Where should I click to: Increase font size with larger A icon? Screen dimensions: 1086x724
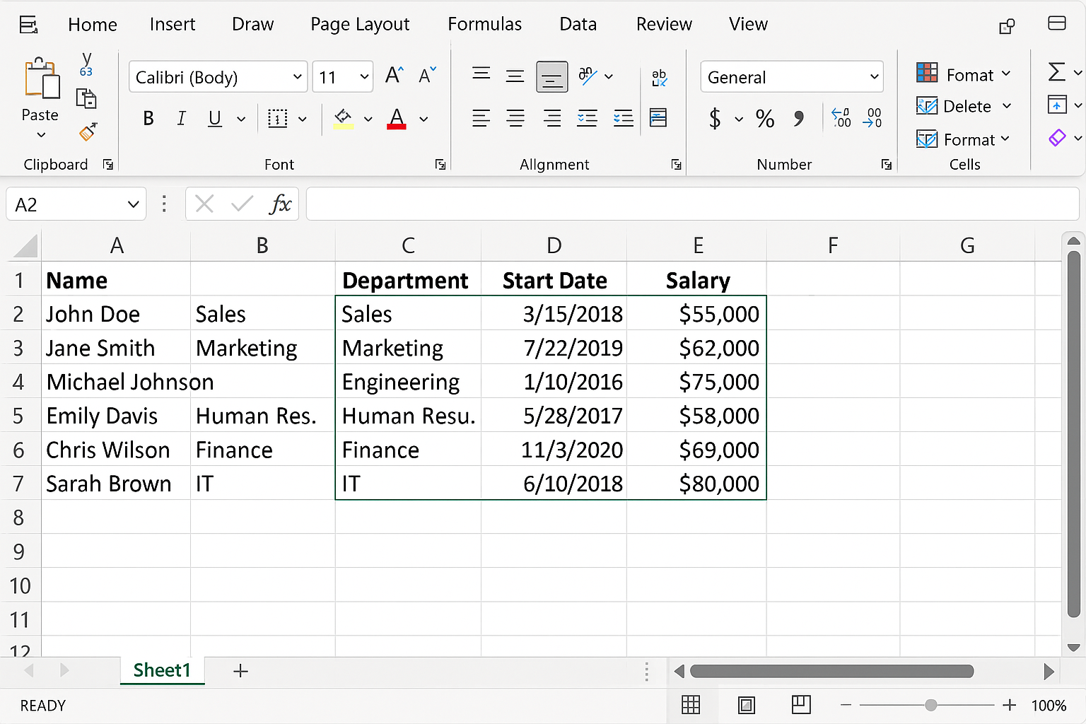click(395, 75)
